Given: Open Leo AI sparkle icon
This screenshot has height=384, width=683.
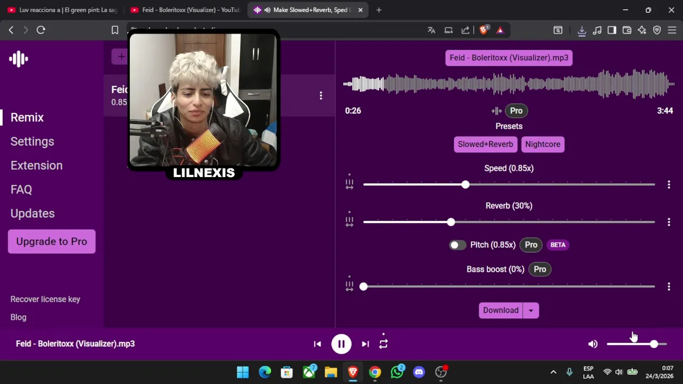Looking at the screenshot, I should click(642, 30).
